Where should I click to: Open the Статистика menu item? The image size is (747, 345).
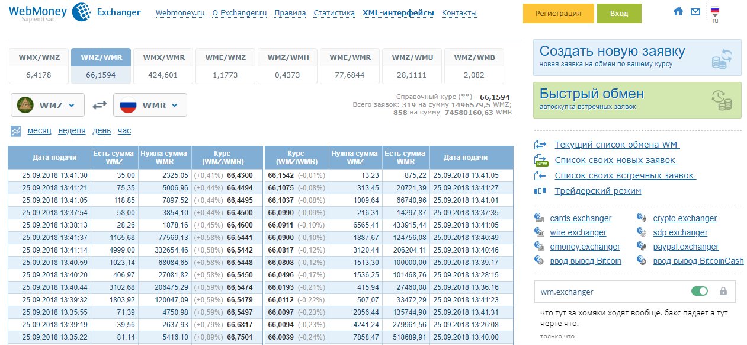click(x=334, y=13)
